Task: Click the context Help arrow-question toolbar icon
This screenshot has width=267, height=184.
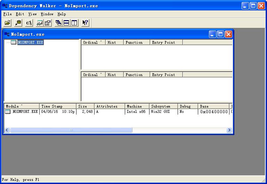Action: tap(85, 23)
